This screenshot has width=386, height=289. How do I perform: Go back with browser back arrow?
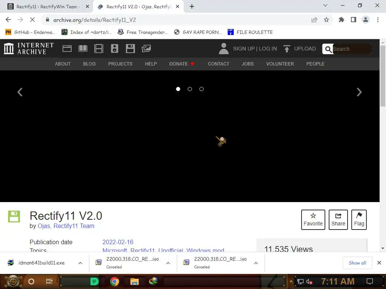(x=8, y=20)
